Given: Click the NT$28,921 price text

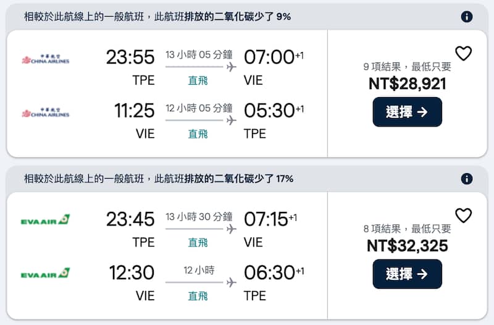Looking at the screenshot, I should (408, 83).
